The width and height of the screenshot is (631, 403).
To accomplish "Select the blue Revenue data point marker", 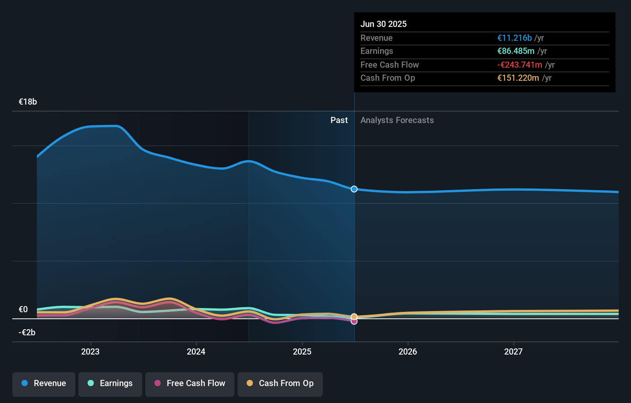I will pyautogui.click(x=354, y=189).
